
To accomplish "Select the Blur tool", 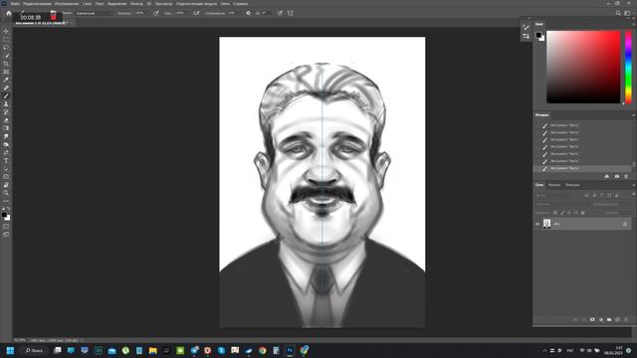I will (x=6, y=136).
